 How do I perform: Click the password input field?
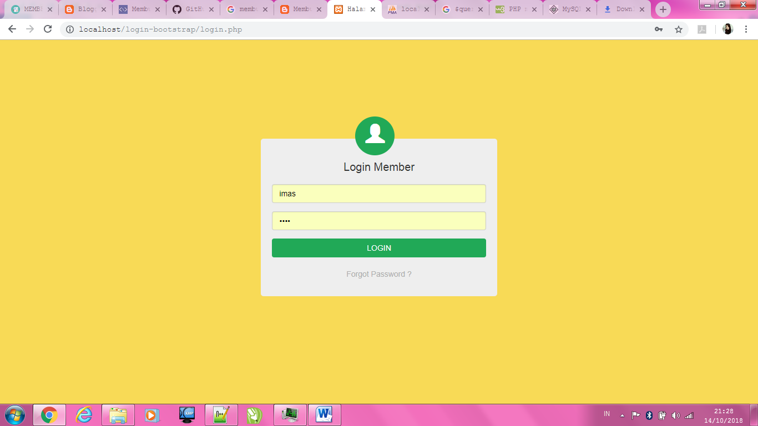(x=378, y=220)
